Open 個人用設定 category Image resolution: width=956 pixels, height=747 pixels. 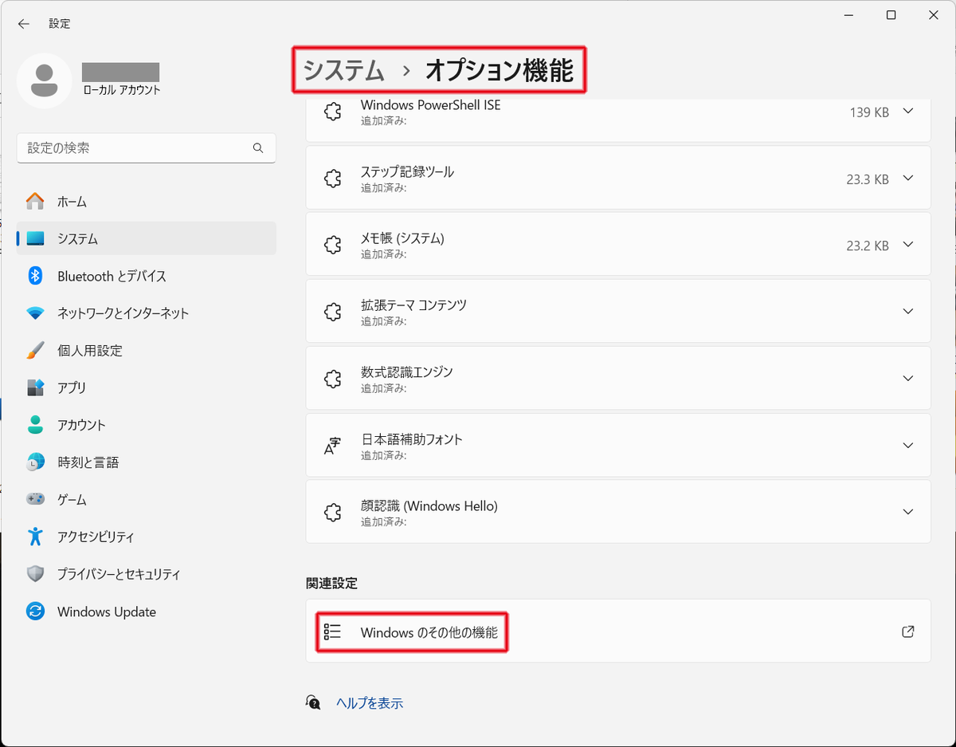147,351
